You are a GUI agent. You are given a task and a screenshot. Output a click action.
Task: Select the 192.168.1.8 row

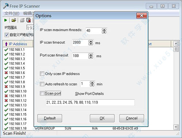pyautogui.click(x=17, y=82)
